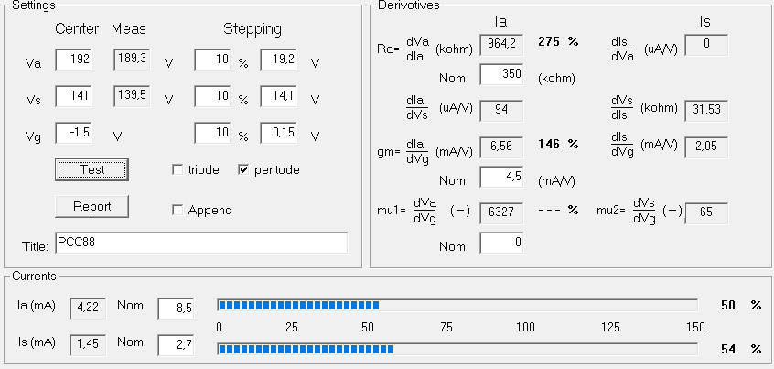
Task: Click the Ia percentage progress bar
Action: [457, 305]
